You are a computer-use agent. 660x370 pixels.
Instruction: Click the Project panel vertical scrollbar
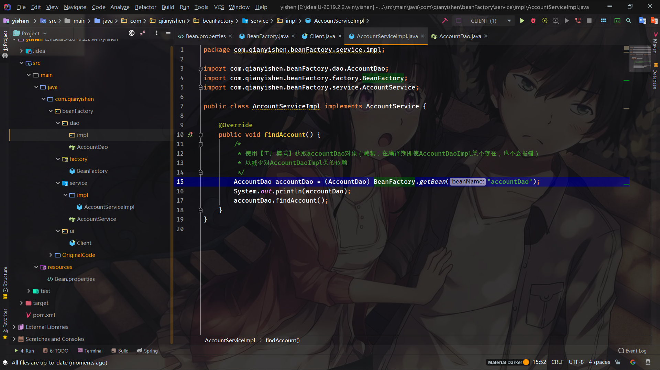click(172, 195)
